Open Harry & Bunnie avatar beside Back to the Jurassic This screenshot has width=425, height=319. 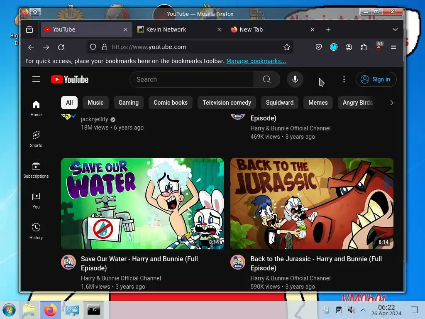pos(238,262)
